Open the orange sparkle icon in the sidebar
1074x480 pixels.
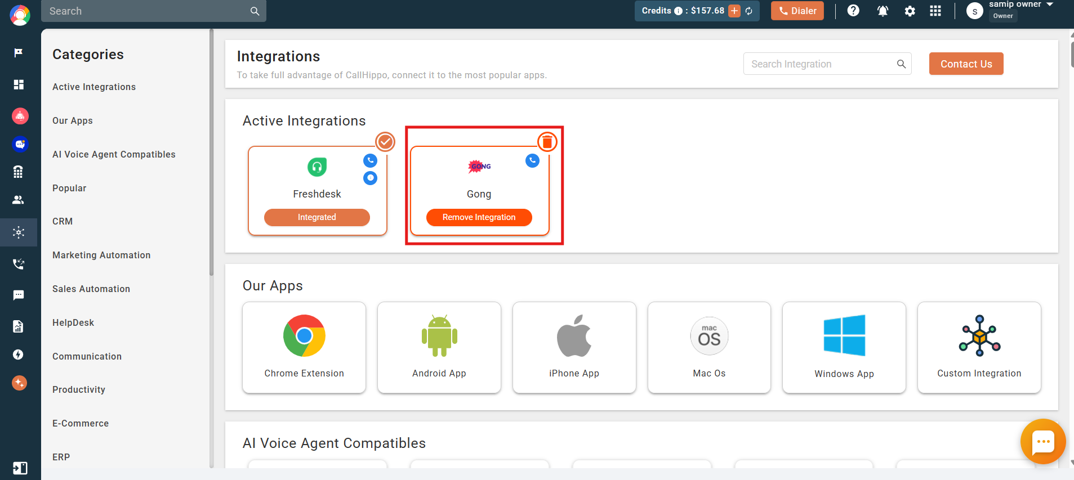coord(20,383)
